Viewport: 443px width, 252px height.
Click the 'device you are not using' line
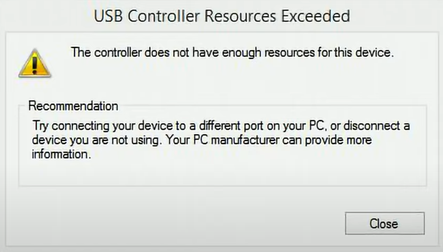pyautogui.click(x=202, y=140)
